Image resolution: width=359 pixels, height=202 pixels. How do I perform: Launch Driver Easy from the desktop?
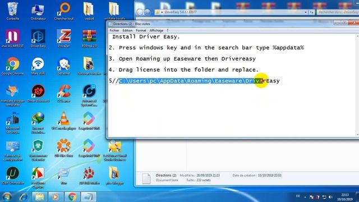coord(38,39)
